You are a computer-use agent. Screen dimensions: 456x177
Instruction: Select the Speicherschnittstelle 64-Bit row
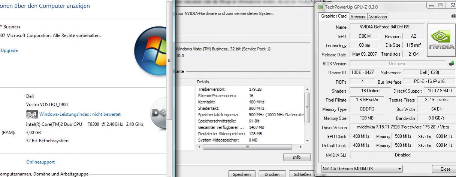250,121
